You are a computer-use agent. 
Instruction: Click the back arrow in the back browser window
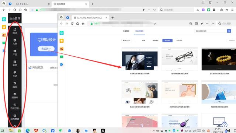click(4, 10)
